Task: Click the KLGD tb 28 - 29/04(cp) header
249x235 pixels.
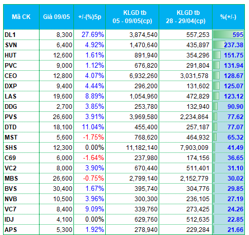Action: pos(186,17)
